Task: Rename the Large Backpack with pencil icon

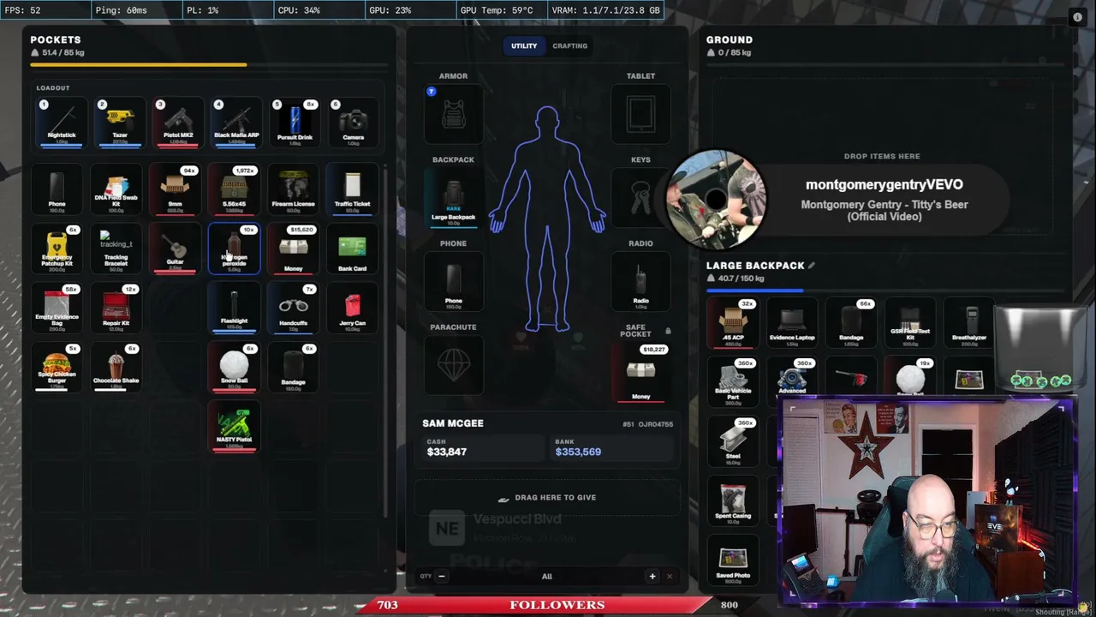Action: pos(812,266)
